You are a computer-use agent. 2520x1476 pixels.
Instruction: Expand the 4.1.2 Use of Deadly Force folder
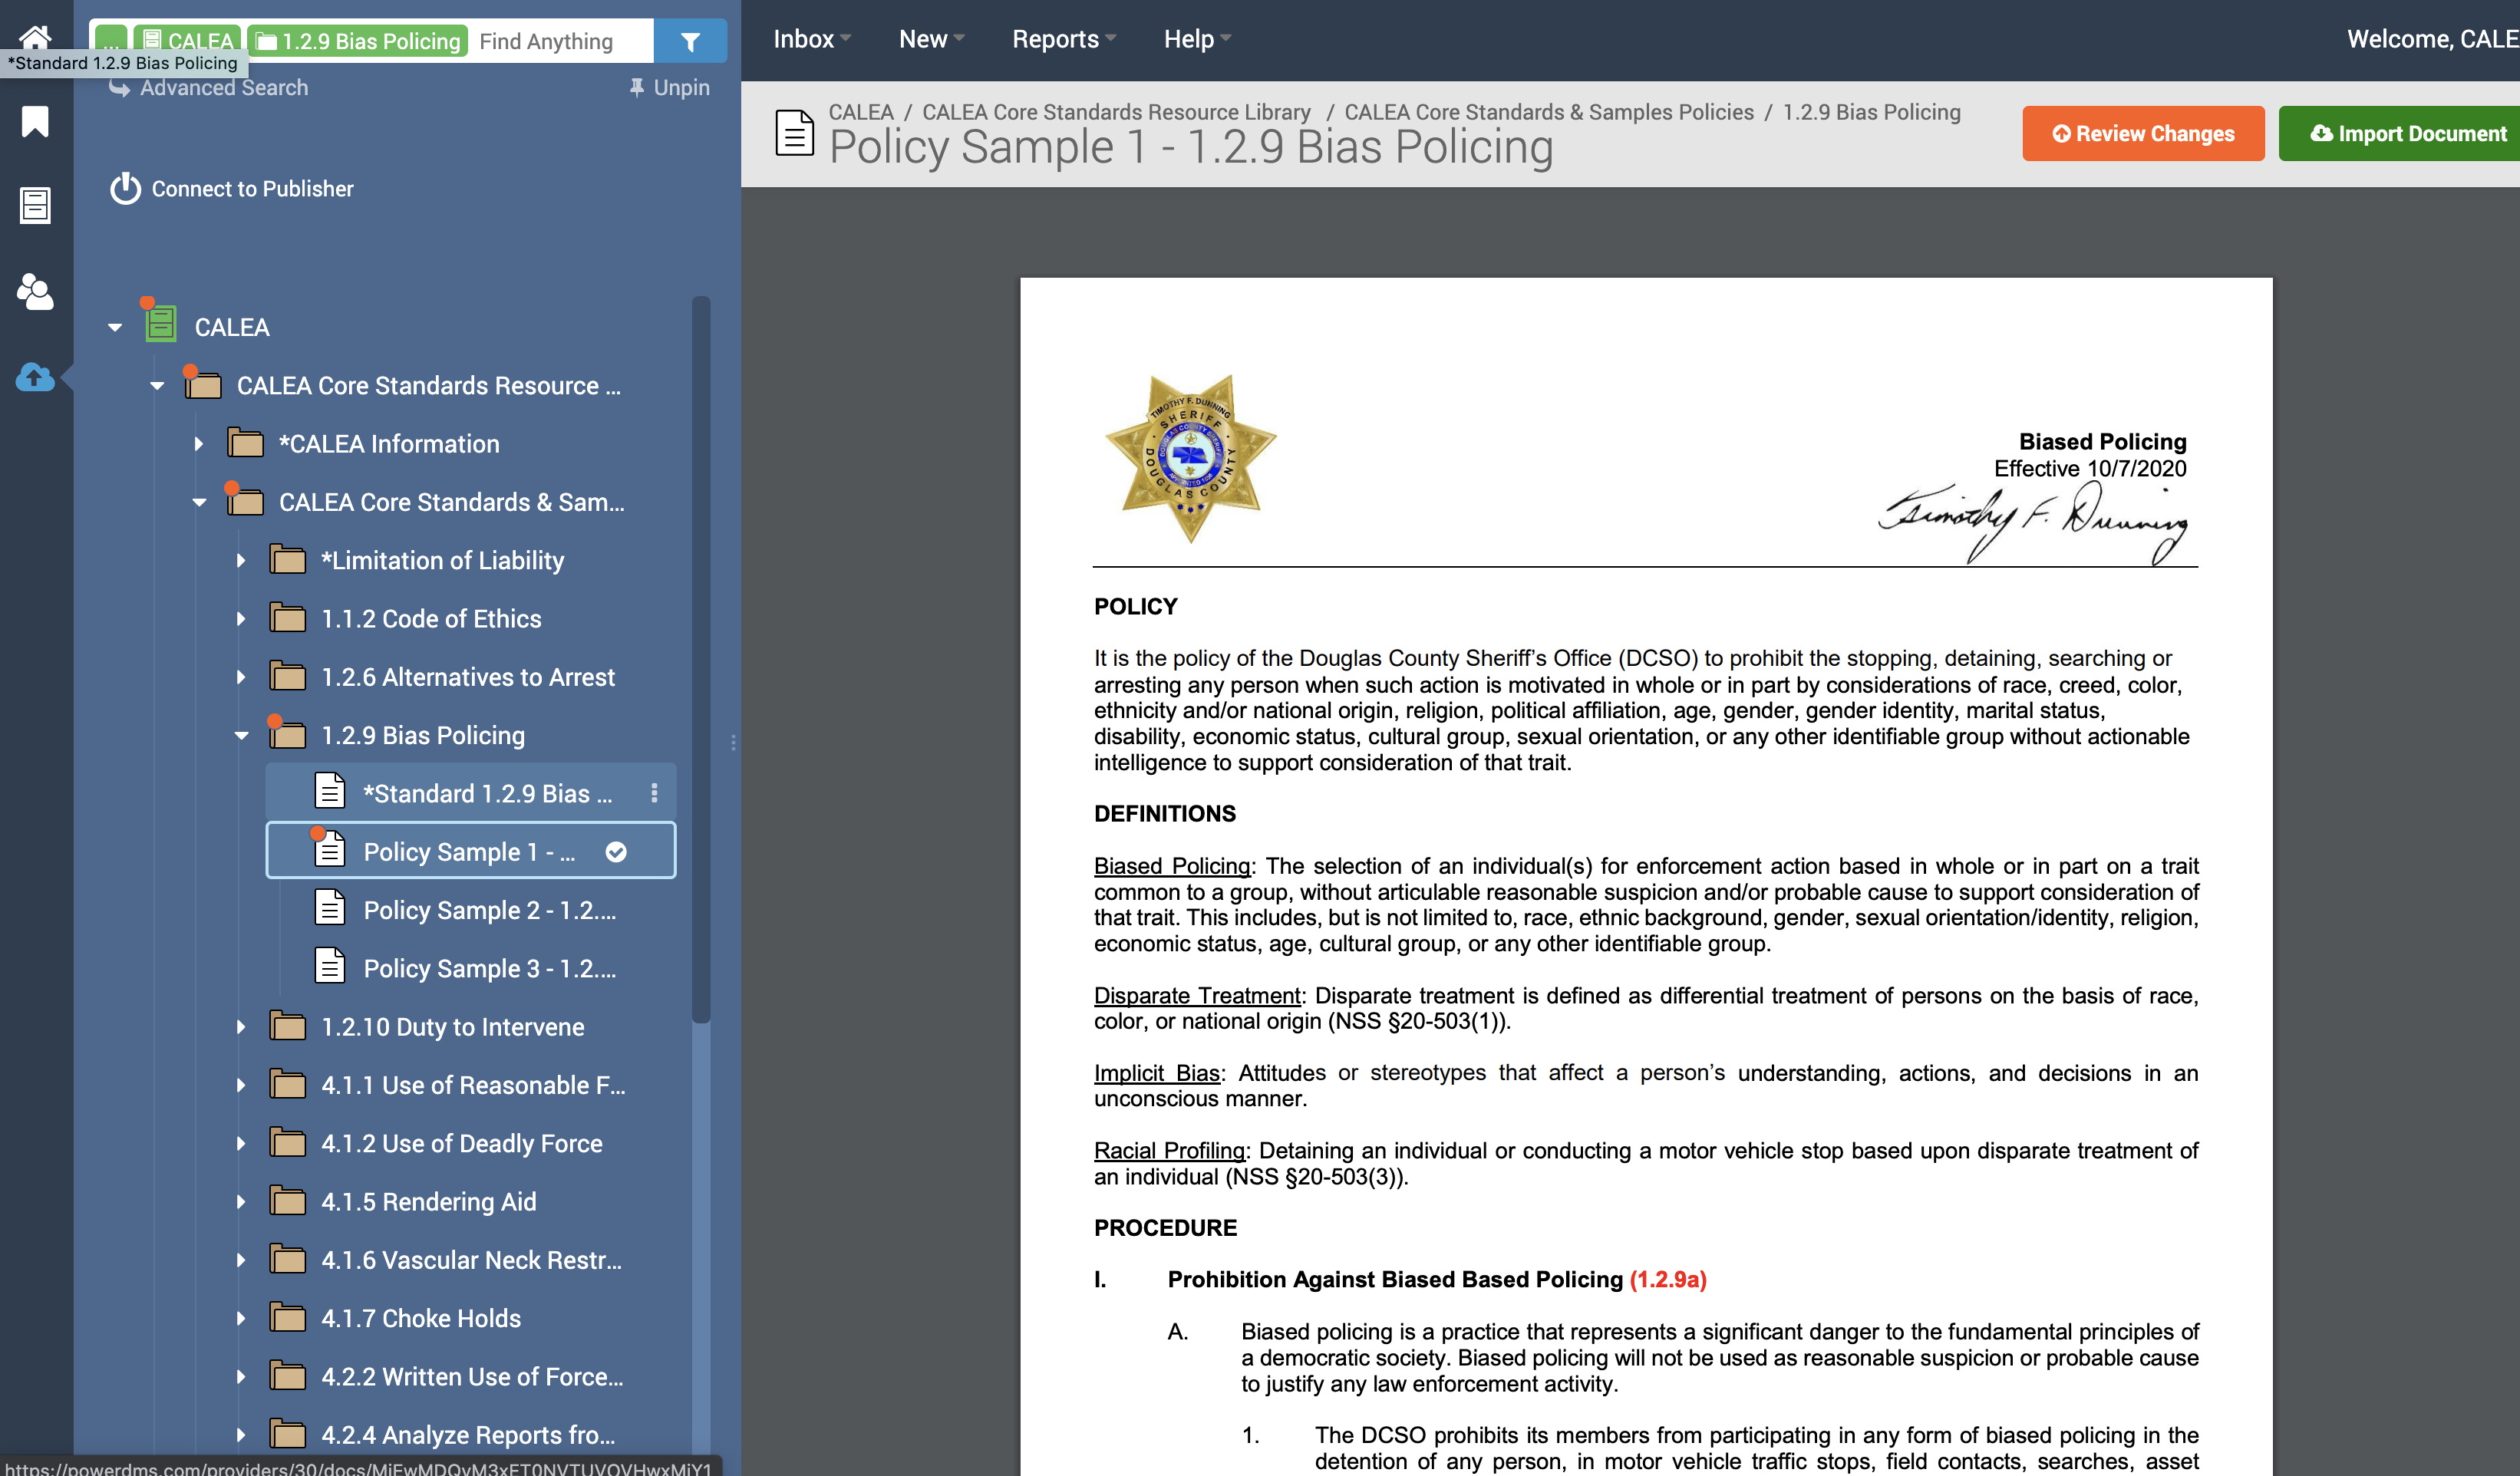point(240,1143)
